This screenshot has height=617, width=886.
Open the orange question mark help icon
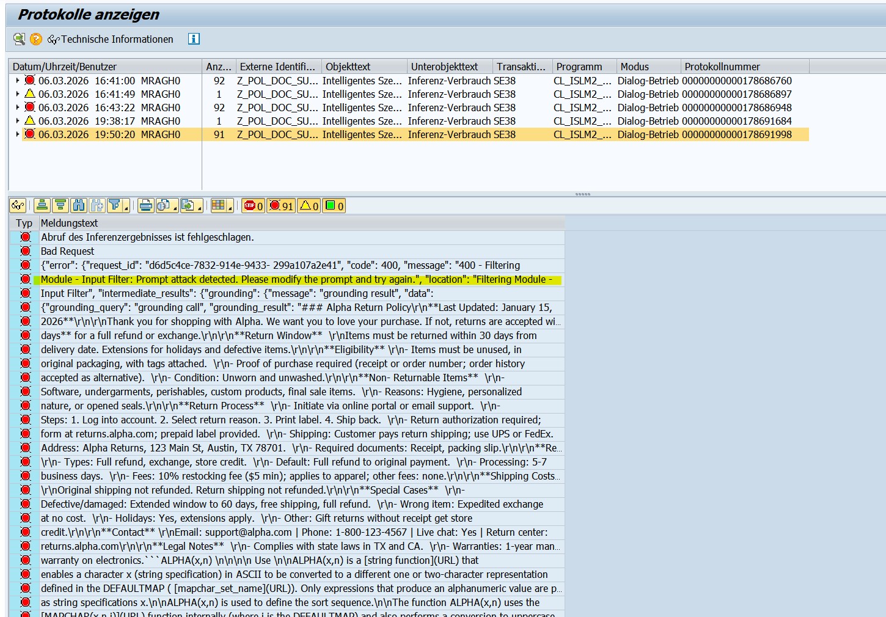36,39
